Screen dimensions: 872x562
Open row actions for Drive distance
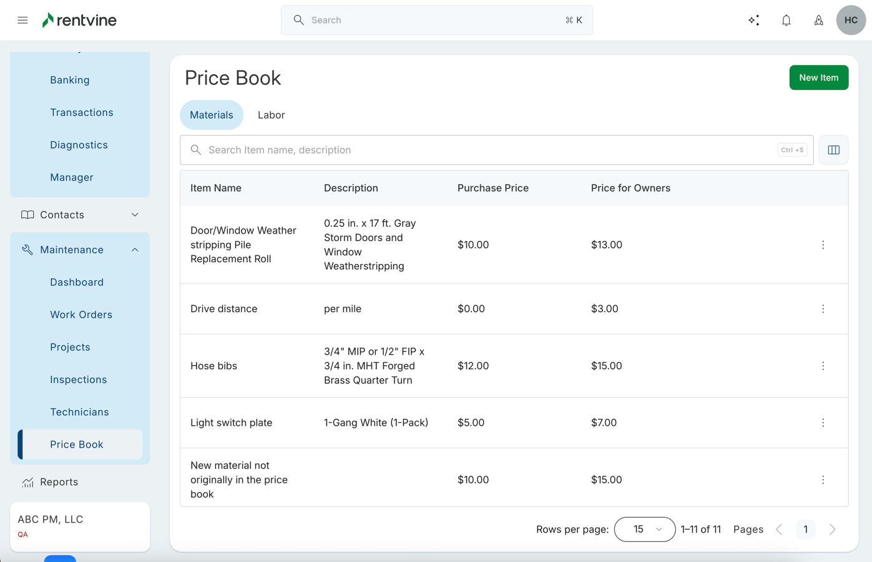[823, 309]
